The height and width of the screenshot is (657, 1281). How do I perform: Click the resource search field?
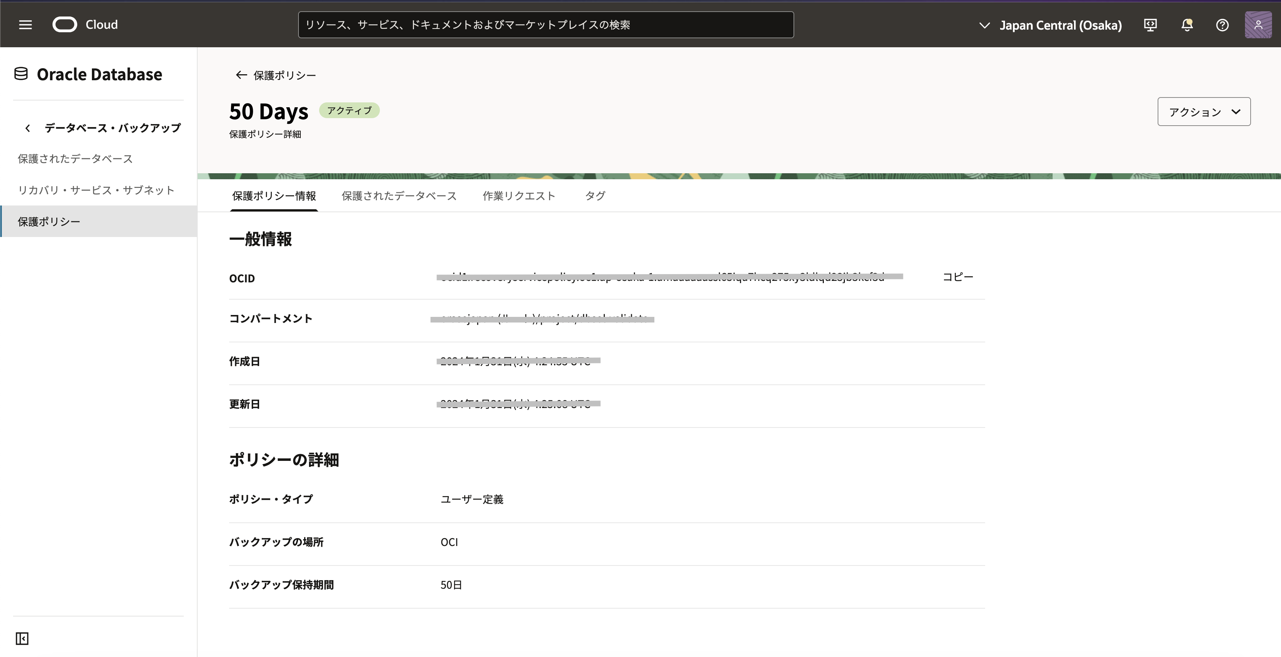coord(546,25)
